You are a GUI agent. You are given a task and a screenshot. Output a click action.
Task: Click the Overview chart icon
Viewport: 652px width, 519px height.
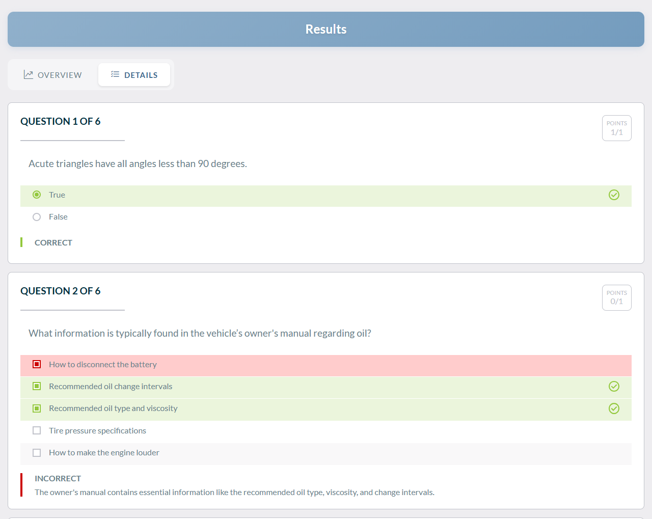(29, 75)
